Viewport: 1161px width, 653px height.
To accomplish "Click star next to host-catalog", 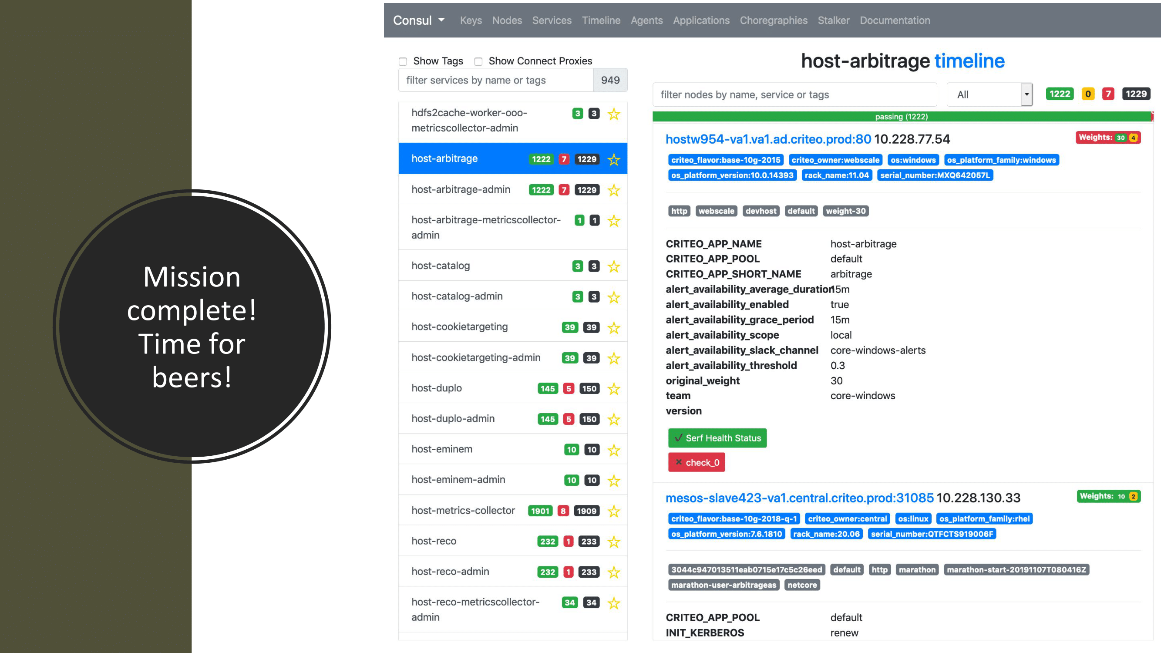I will (613, 266).
